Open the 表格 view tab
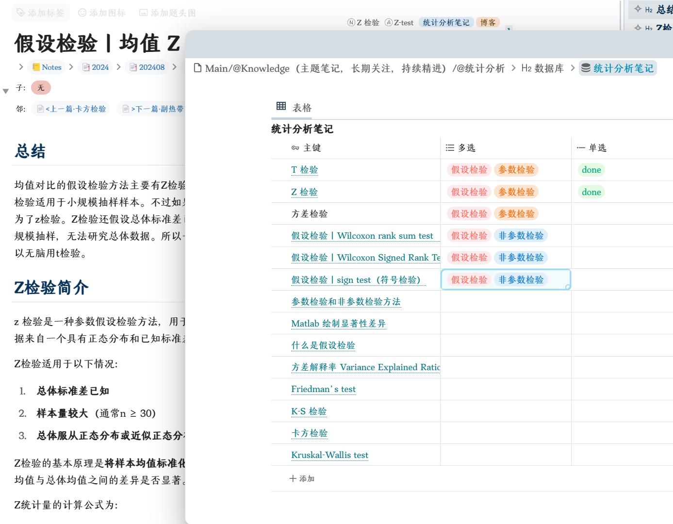 click(x=301, y=108)
